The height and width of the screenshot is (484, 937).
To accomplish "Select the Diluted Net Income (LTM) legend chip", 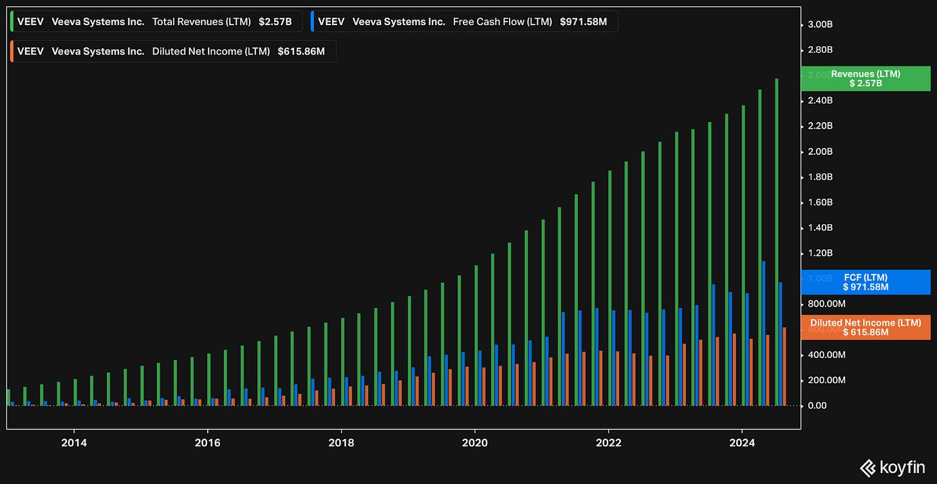I will pyautogui.click(x=173, y=51).
